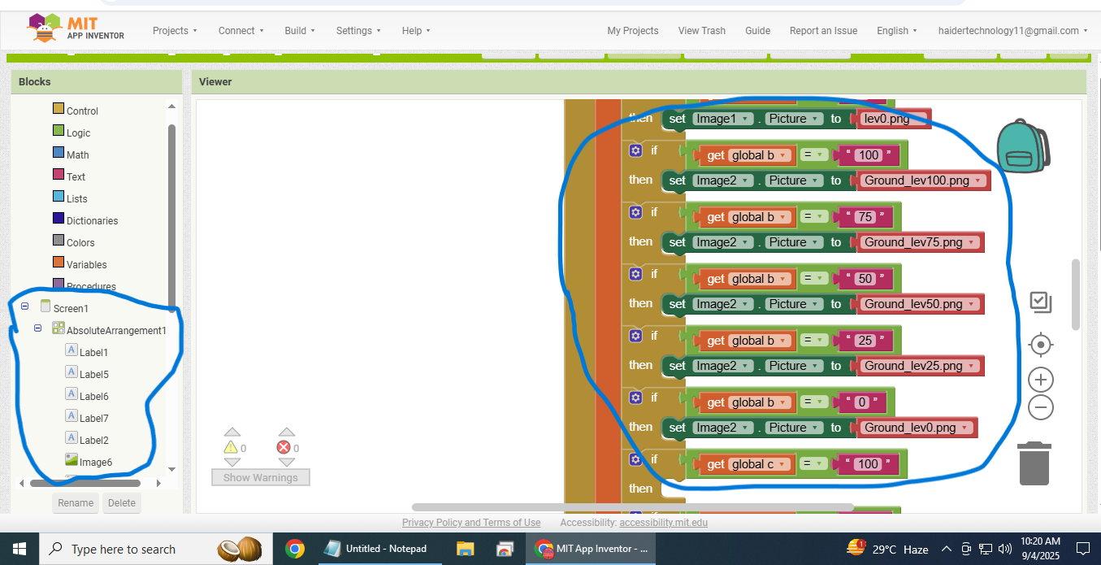Click the Delete button

[x=122, y=502]
